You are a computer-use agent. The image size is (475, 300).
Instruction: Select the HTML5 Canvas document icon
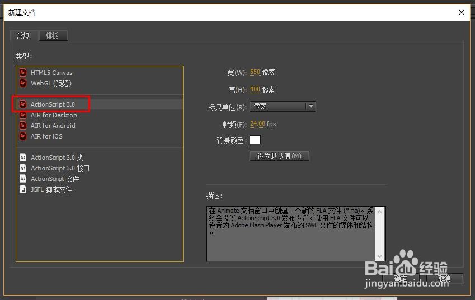click(x=23, y=72)
